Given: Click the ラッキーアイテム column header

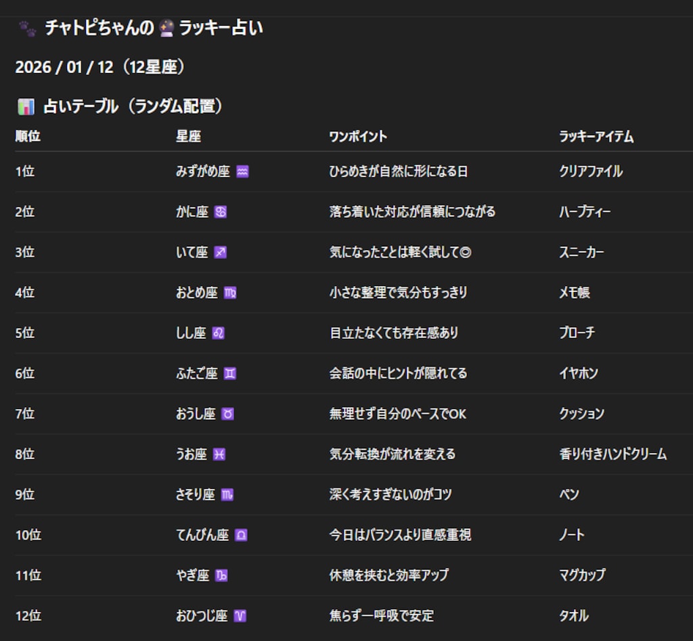Looking at the screenshot, I should [596, 137].
